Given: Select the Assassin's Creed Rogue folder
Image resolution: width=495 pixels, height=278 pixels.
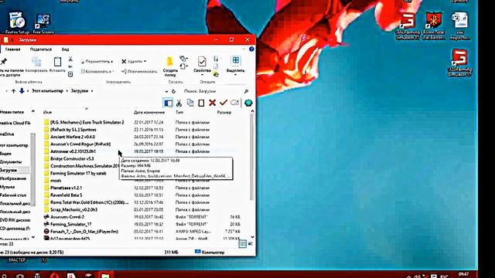Looking at the screenshot, I should point(80,144).
